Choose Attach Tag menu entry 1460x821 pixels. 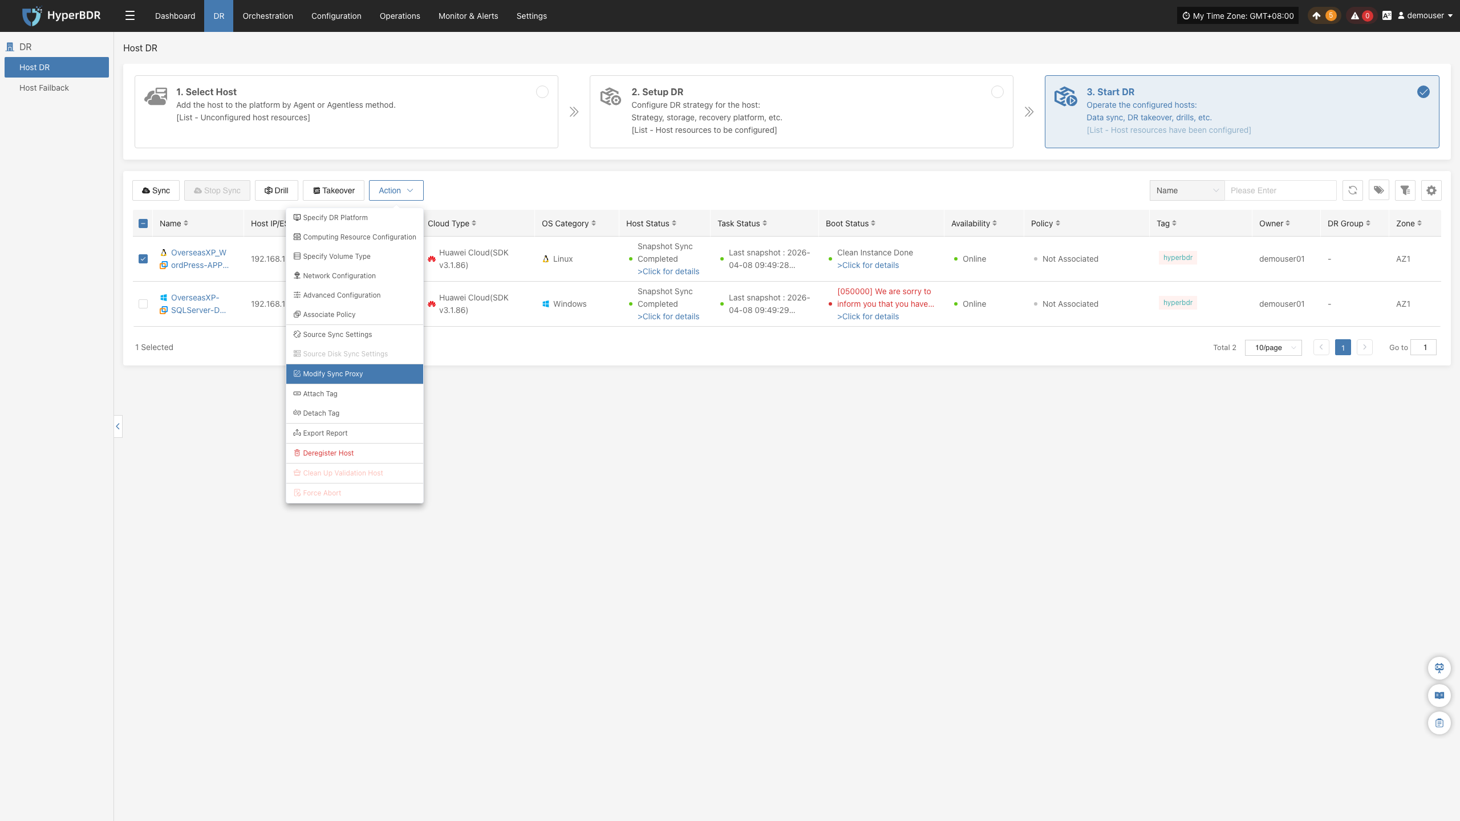355,394
